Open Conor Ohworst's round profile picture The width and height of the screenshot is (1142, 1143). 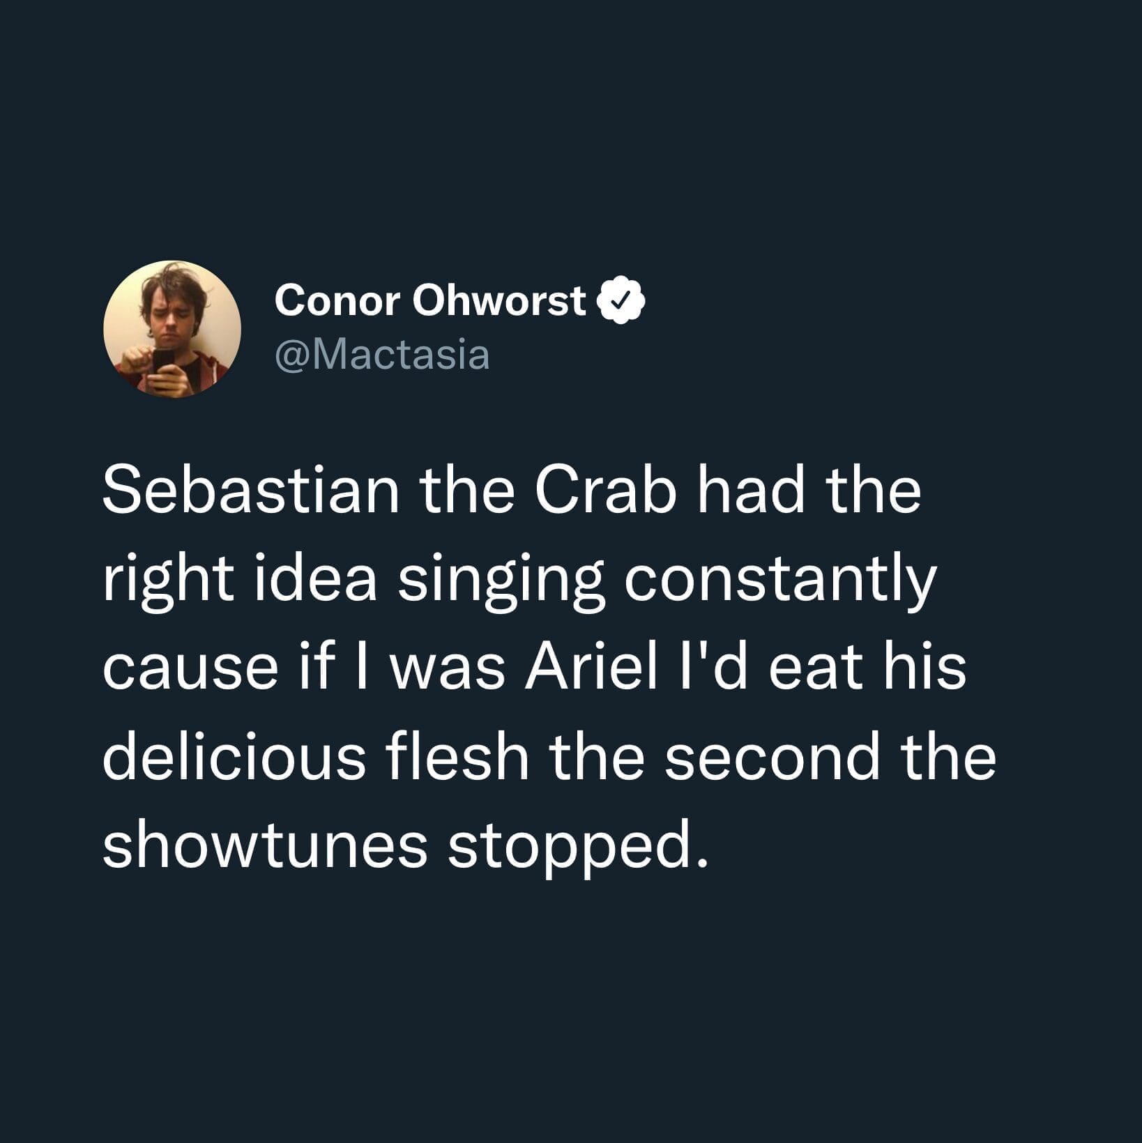172,329
